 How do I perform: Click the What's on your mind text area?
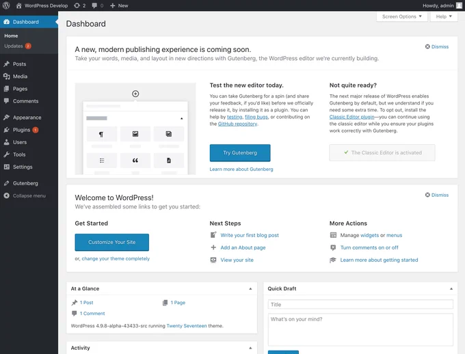point(360,329)
